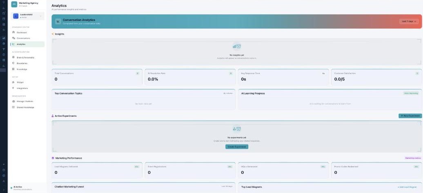Open Shared Knowledge page
This screenshot has height=193, width=423.
27,107
